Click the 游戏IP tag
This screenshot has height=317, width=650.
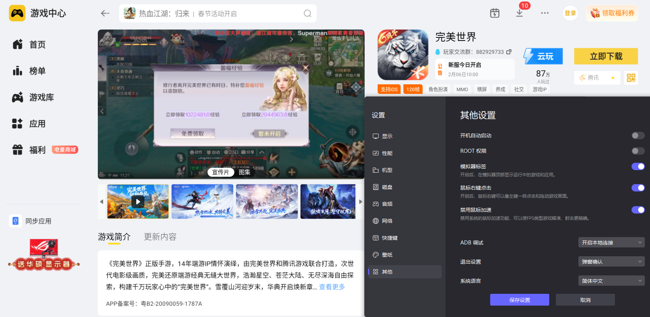click(x=540, y=89)
